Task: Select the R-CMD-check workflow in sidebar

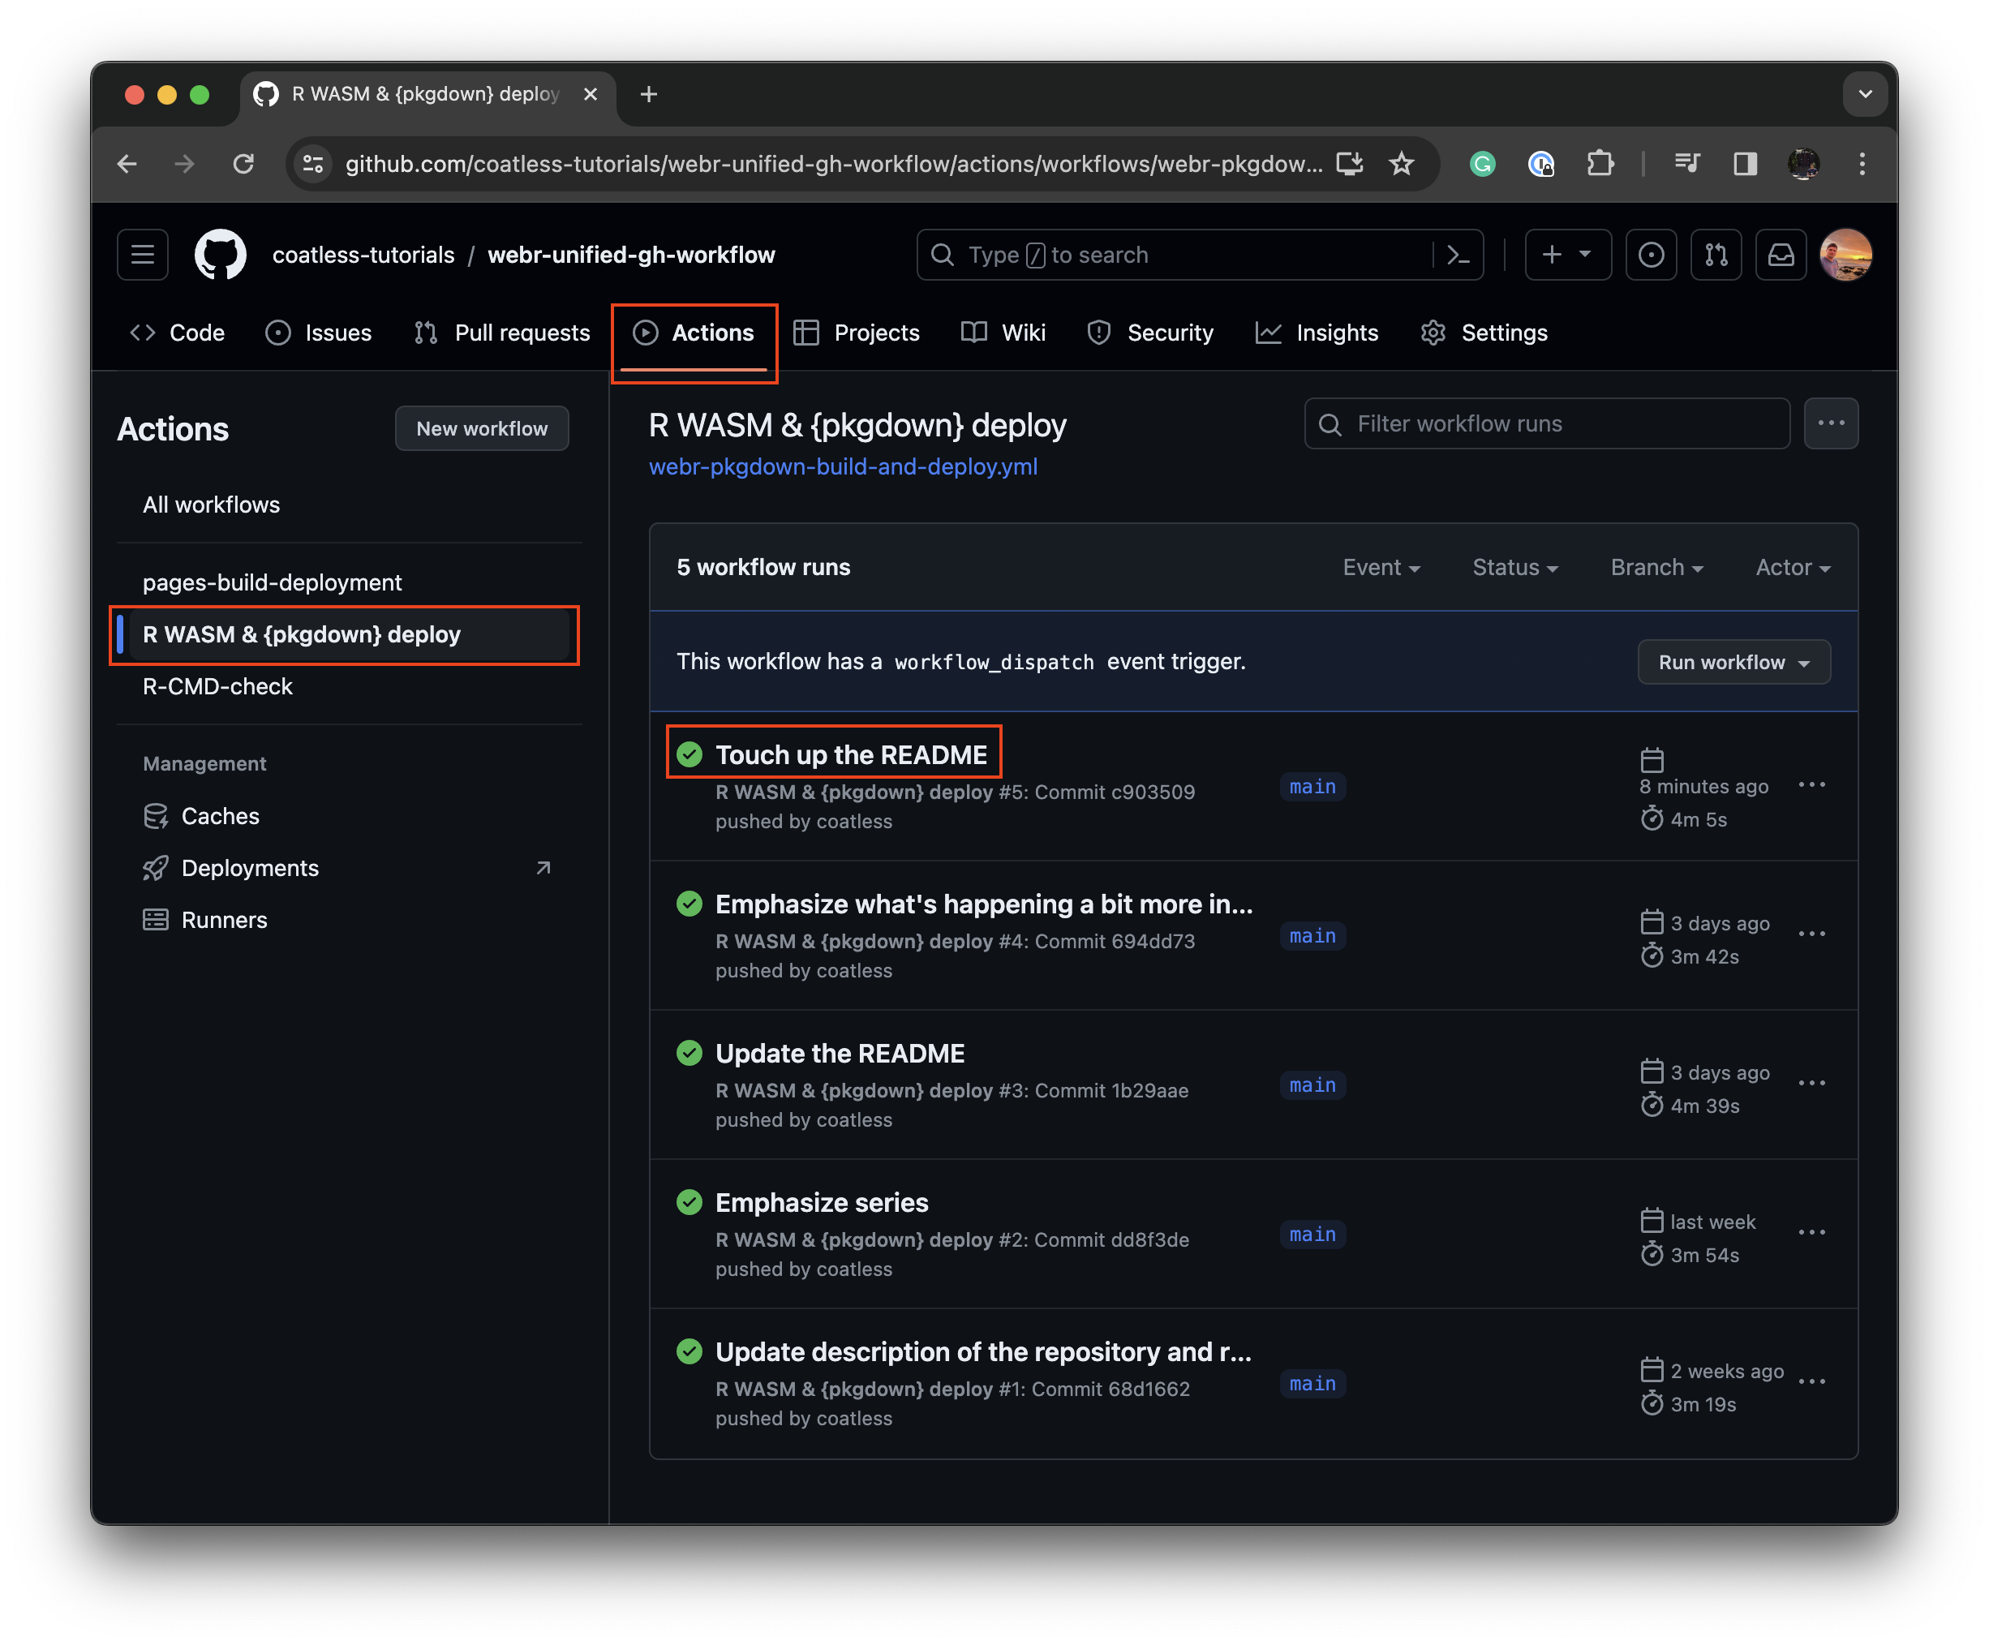Action: [x=218, y=686]
